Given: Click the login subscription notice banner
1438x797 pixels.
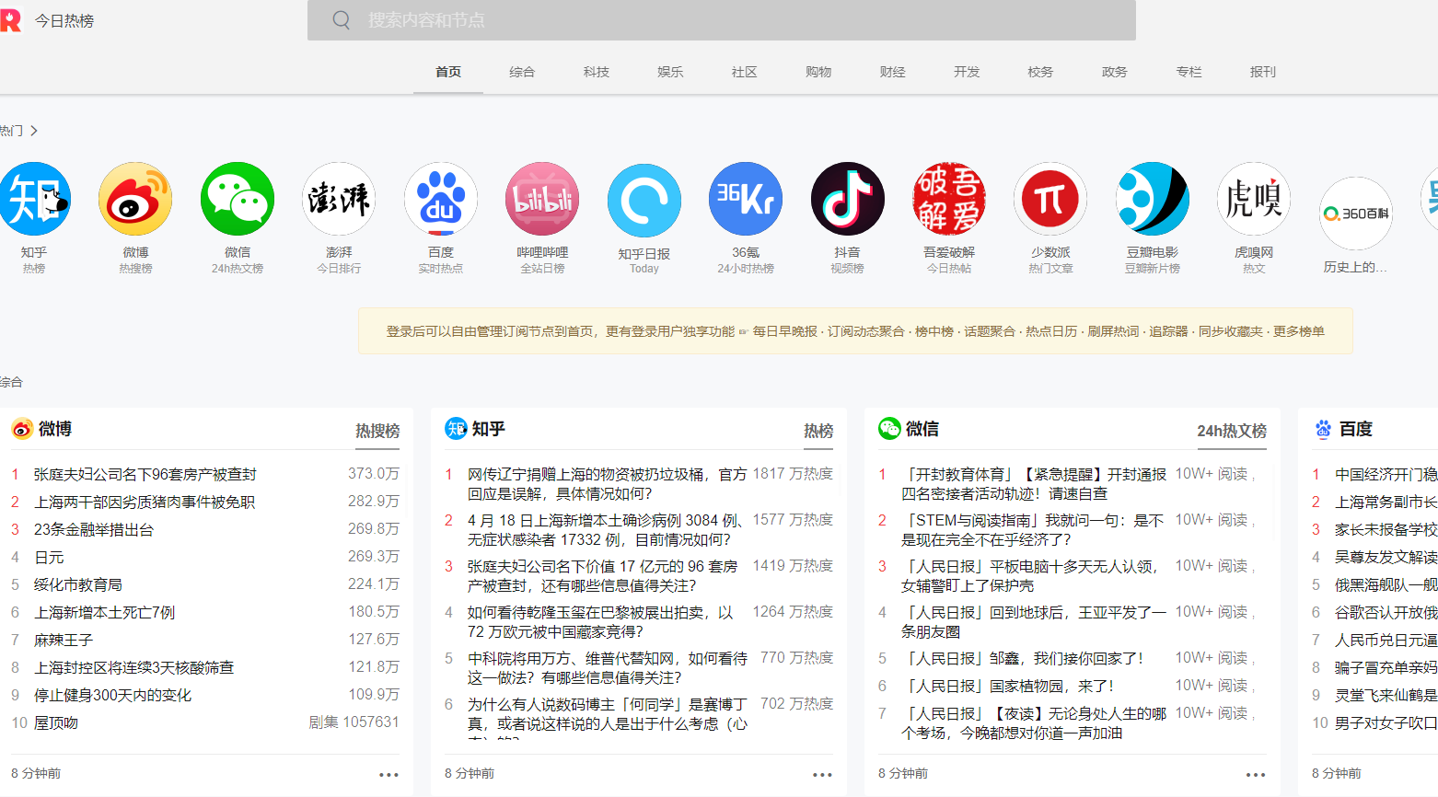Looking at the screenshot, I should pyautogui.click(x=855, y=331).
